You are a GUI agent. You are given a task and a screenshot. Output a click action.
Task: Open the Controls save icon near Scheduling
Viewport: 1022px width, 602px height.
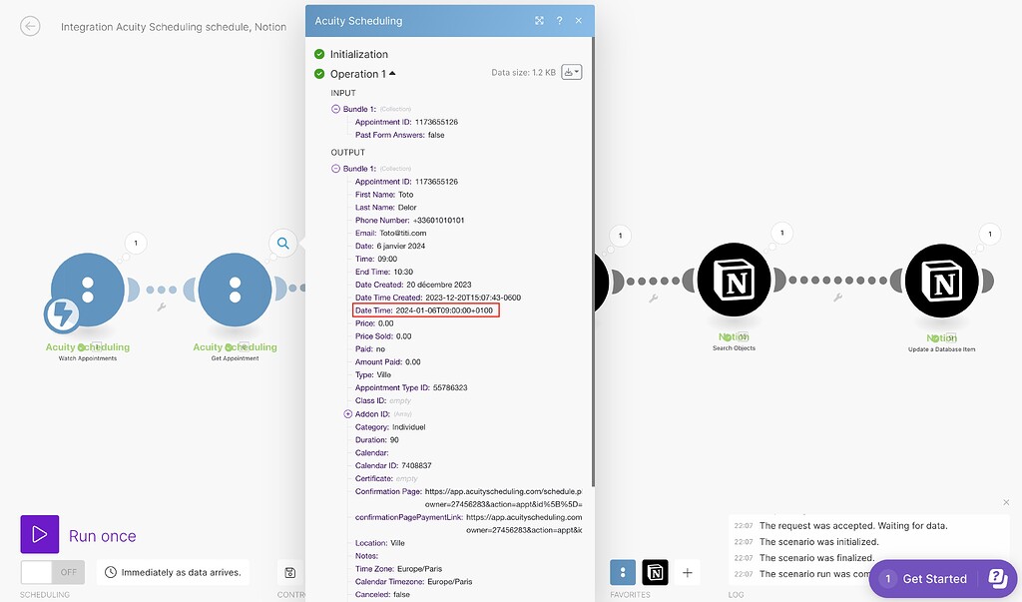(x=289, y=572)
